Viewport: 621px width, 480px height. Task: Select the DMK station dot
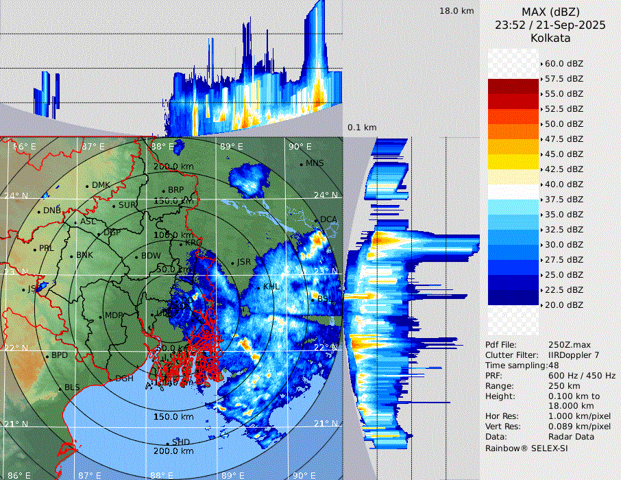[88, 186]
